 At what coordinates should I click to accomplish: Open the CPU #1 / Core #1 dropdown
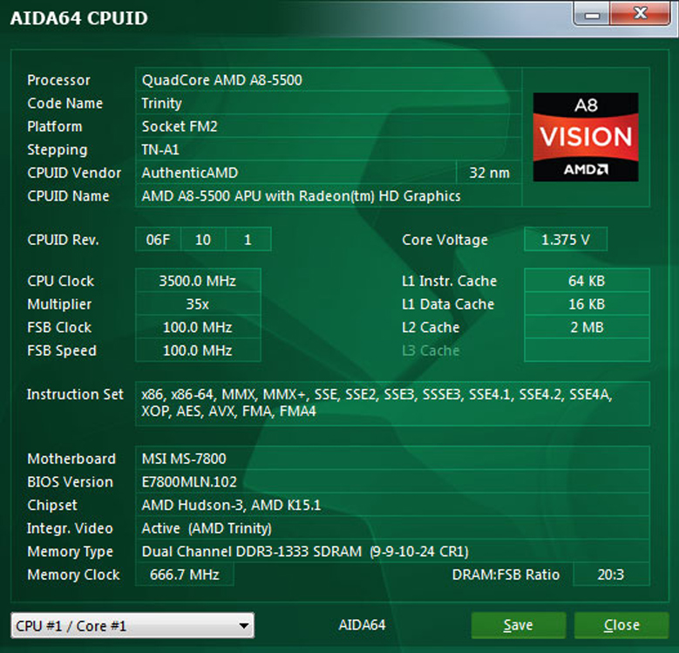(132, 625)
